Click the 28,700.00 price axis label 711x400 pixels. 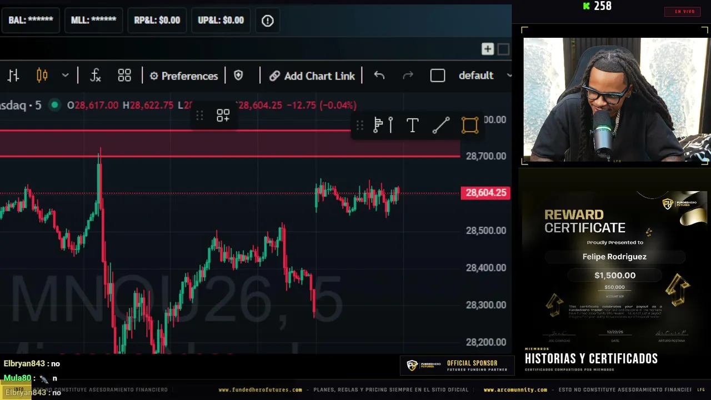click(x=486, y=156)
